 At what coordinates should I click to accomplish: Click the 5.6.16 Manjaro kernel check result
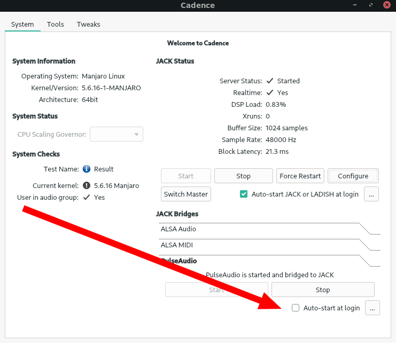117,185
